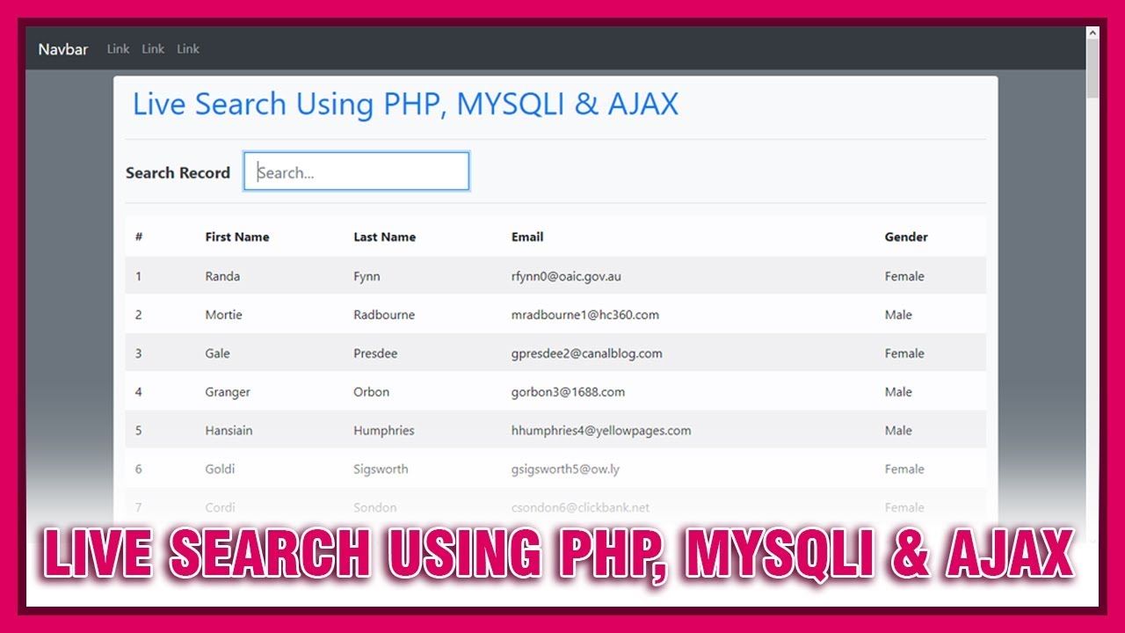The height and width of the screenshot is (633, 1125).
Task: Select the first name Randa
Action: coord(222,276)
